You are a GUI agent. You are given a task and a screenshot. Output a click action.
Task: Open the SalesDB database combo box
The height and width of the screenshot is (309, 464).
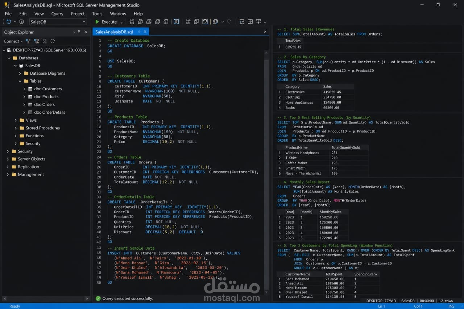(58, 22)
